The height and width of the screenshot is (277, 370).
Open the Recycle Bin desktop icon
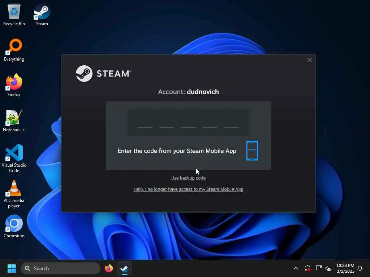point(14,15)
